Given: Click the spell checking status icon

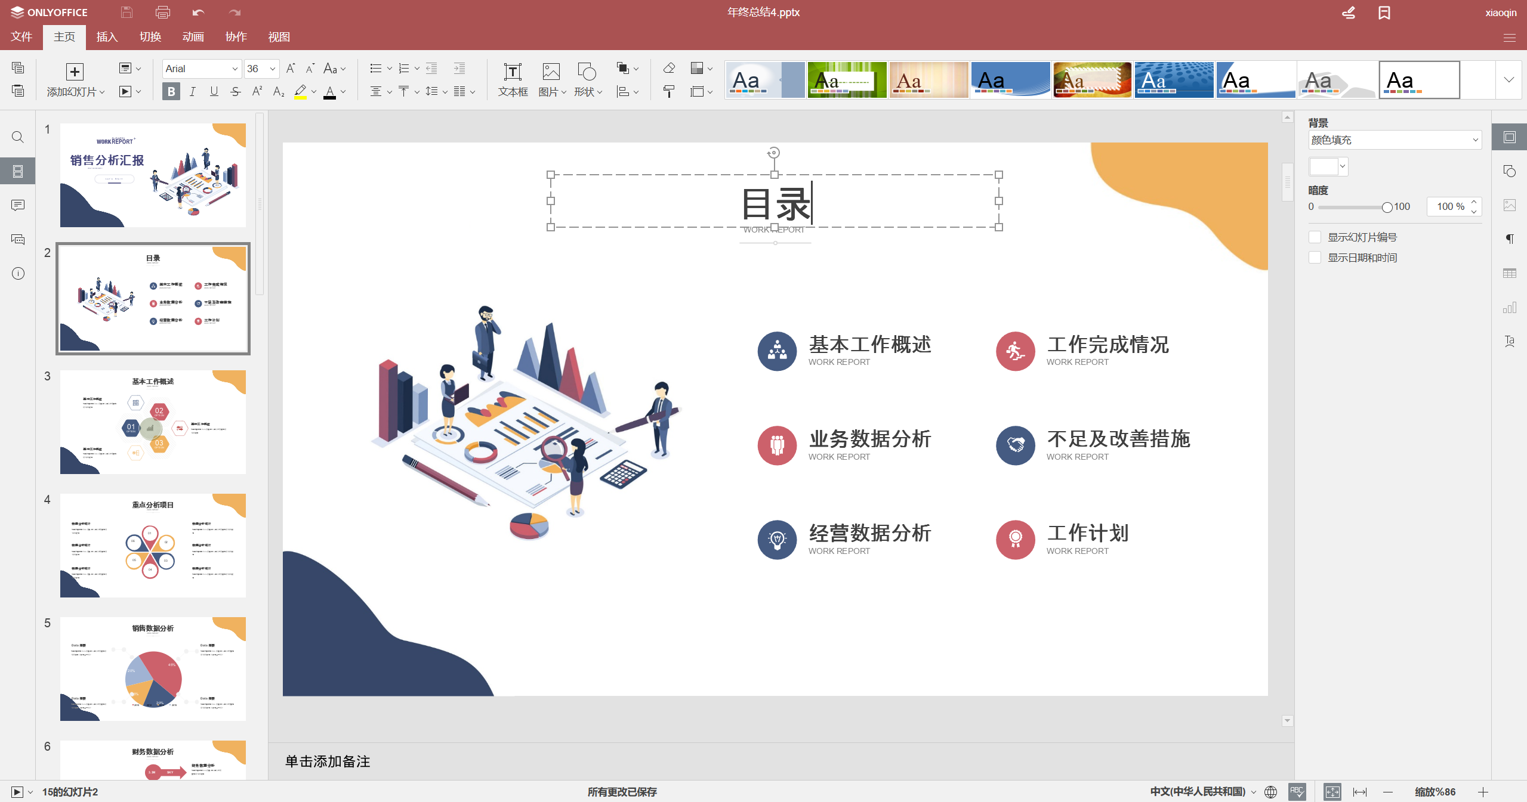Looking at the screenshot, I should [x=1297, y=791].
